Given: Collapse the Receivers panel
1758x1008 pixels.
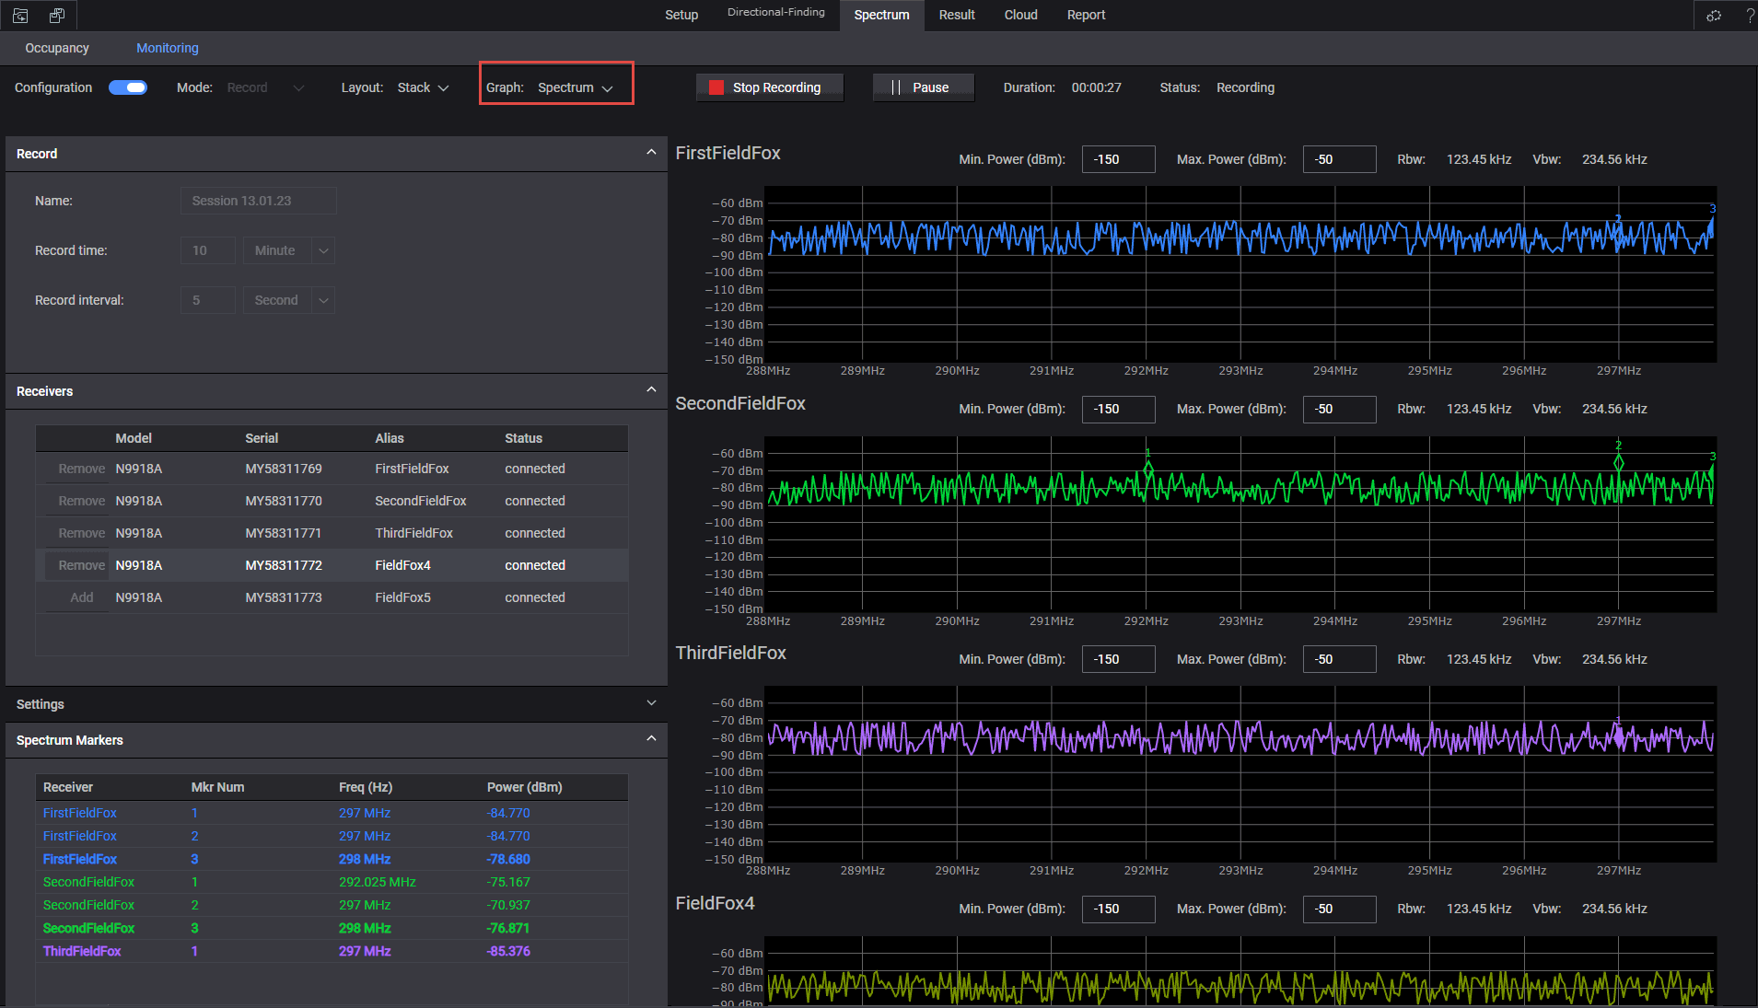Looking at the screenshot, I should click(651, 390).
